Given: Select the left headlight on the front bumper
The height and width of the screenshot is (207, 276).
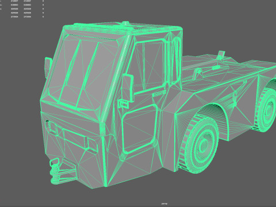Looking at the screenshot, I should [x=52, y=127].
